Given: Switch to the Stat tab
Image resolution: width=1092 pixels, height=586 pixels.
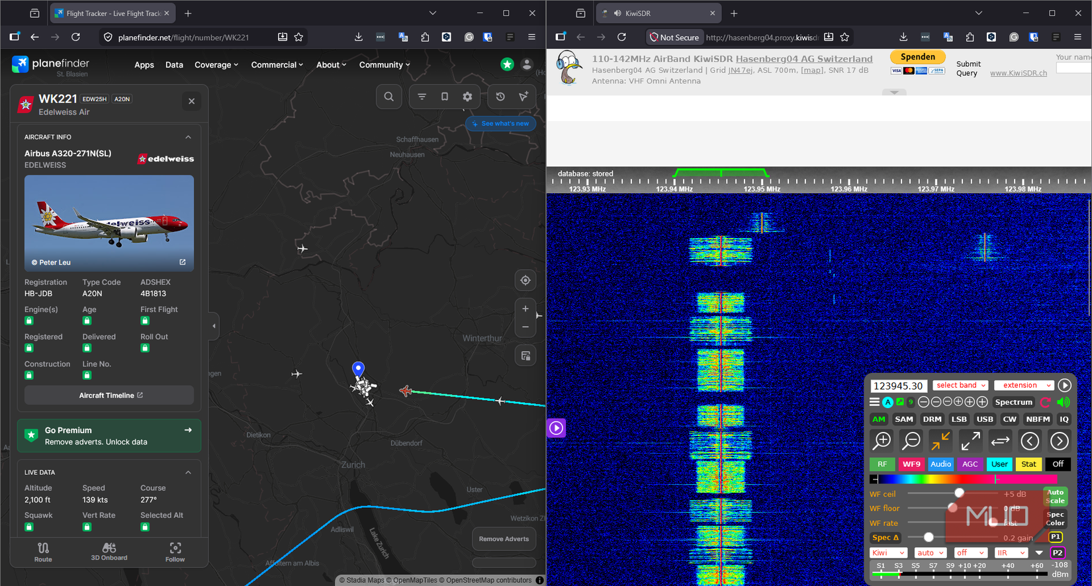Looking at the screenshot, I should click(x=1028, y=464).
